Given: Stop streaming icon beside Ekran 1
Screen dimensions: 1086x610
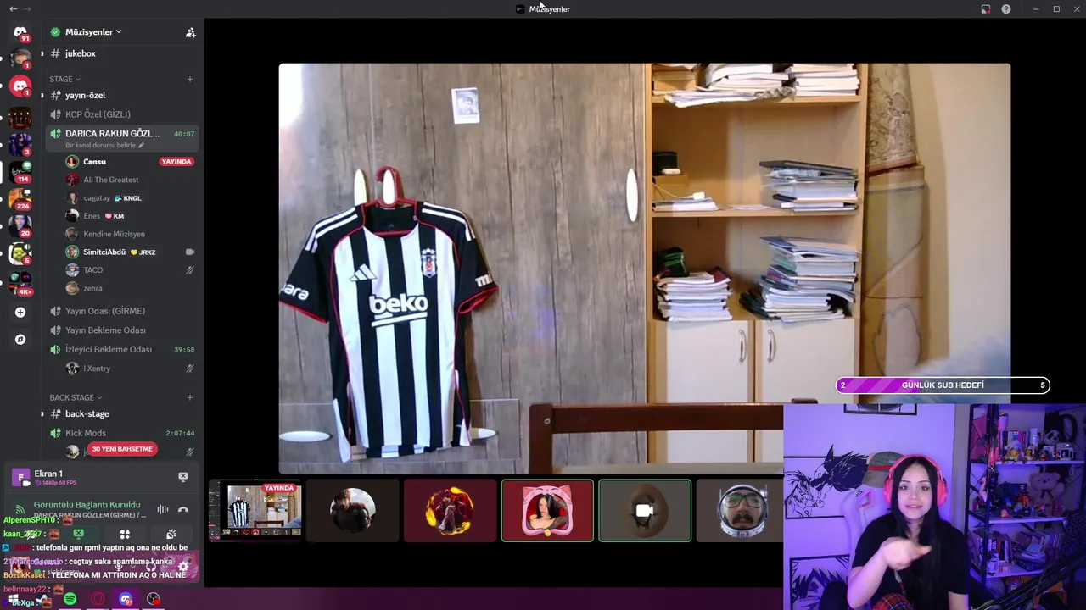Looking at the screenshot, I should click(182, 477).
